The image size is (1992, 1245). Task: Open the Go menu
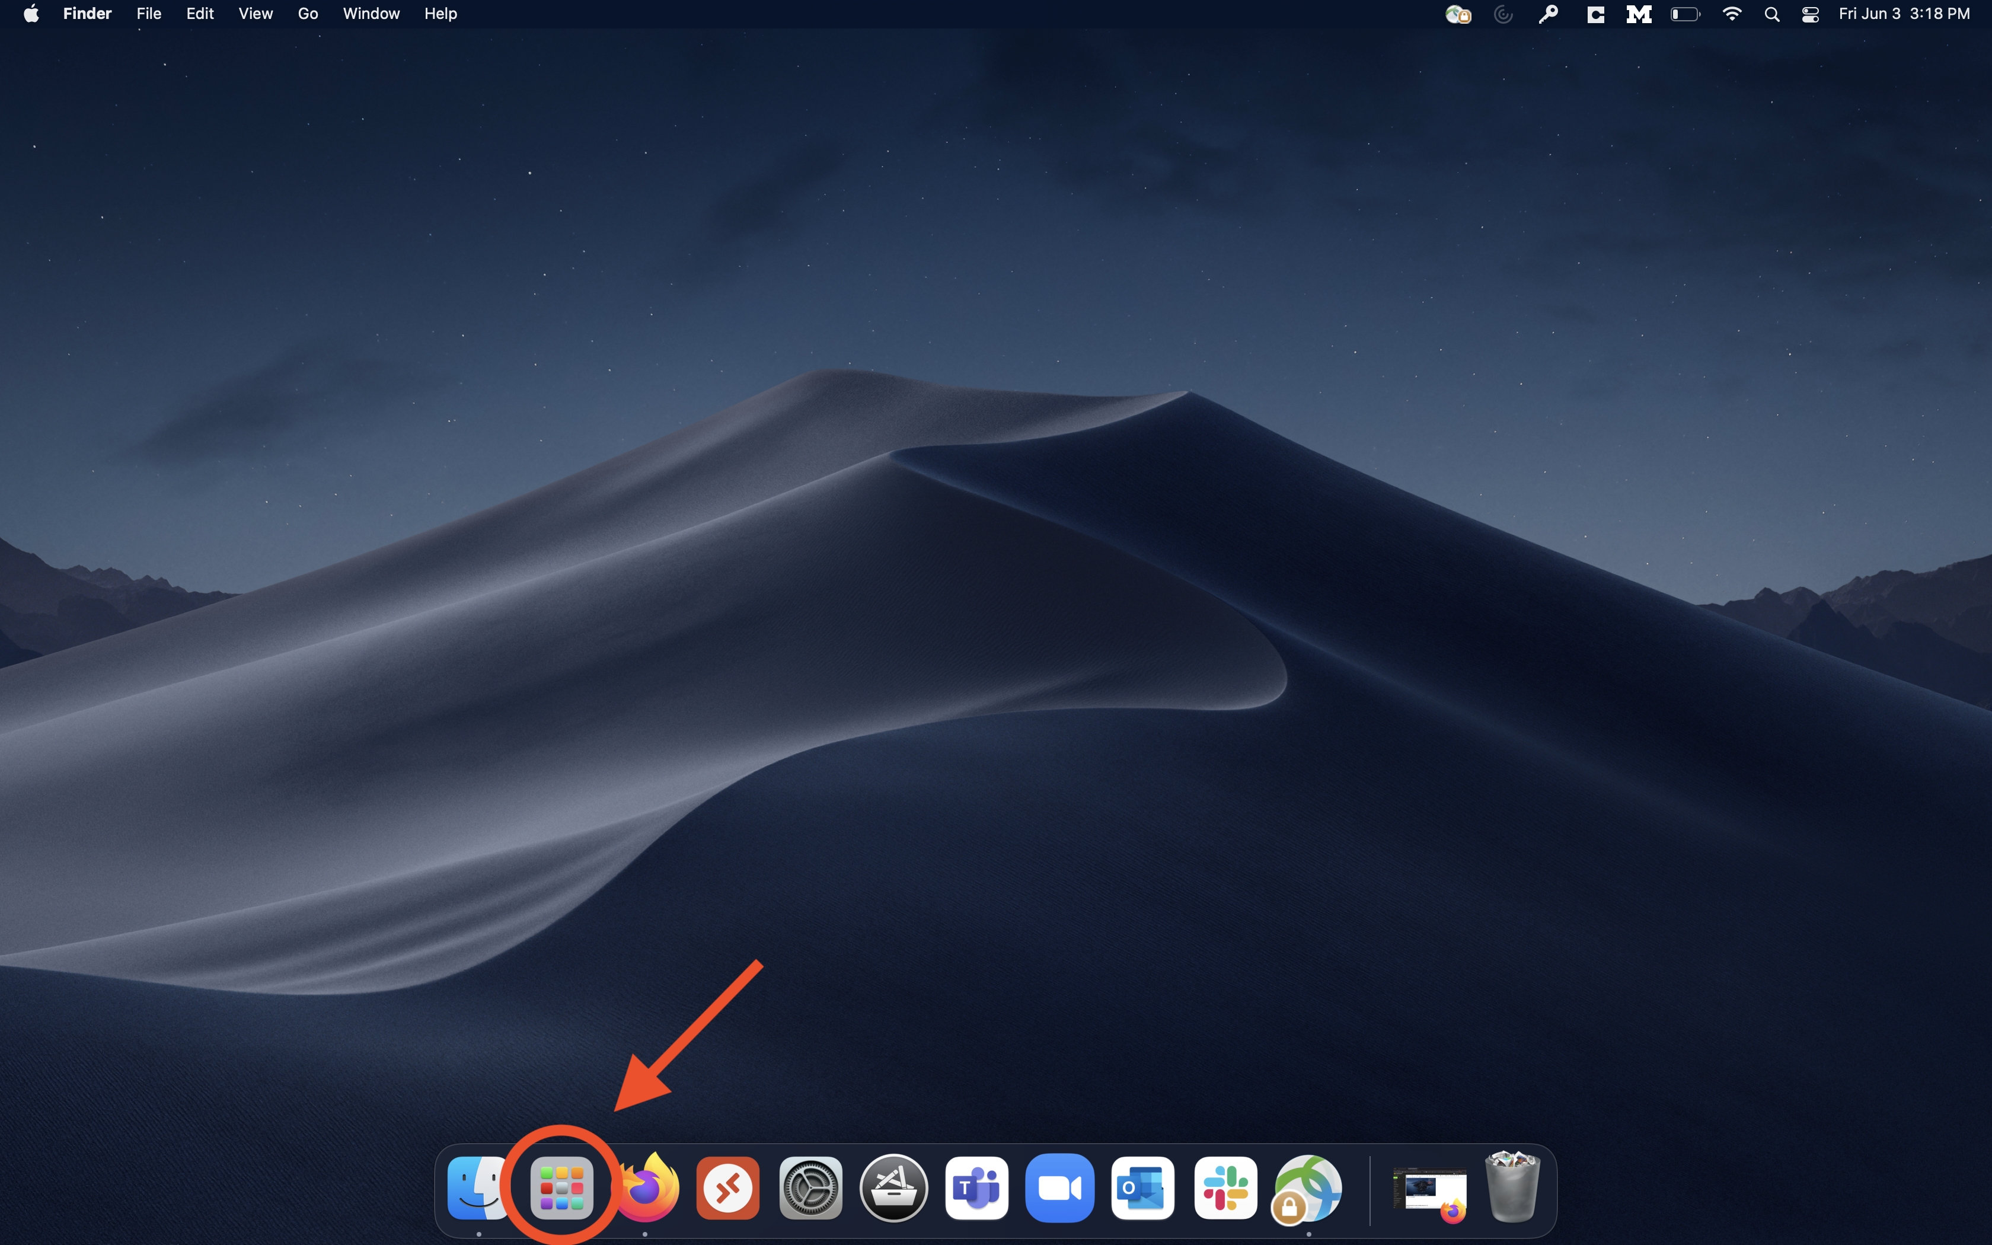tap(308, 14)
